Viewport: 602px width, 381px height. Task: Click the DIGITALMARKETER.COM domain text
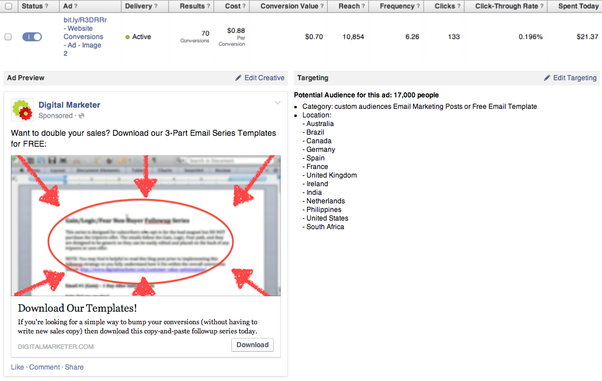[56, 347]
